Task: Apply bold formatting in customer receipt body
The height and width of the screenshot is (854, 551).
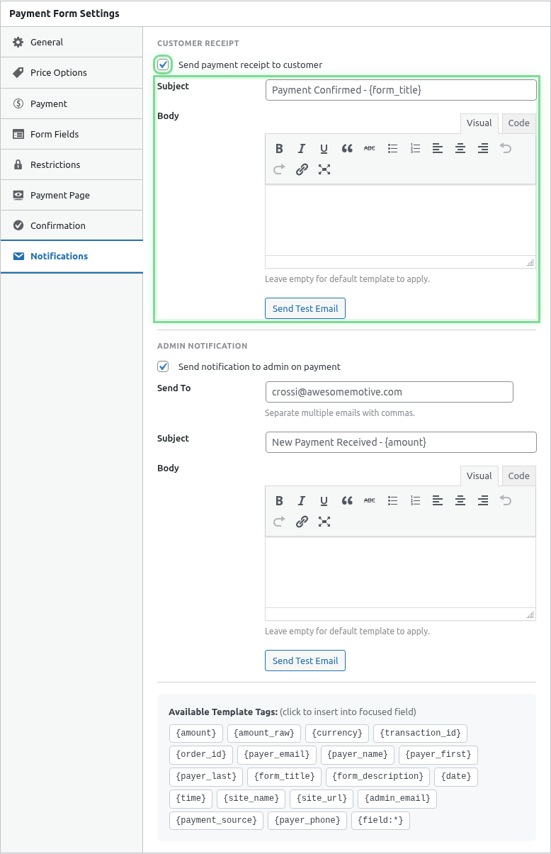Action: tap(279, 148)
